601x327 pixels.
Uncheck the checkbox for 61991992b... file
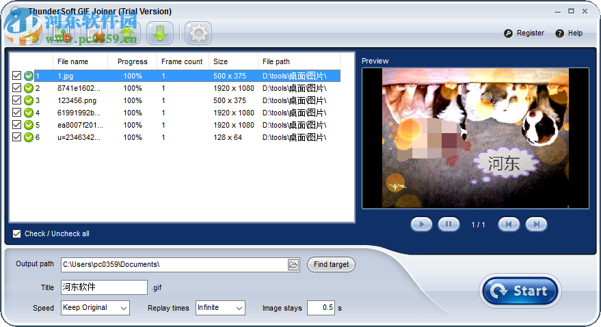click(16, 113)
